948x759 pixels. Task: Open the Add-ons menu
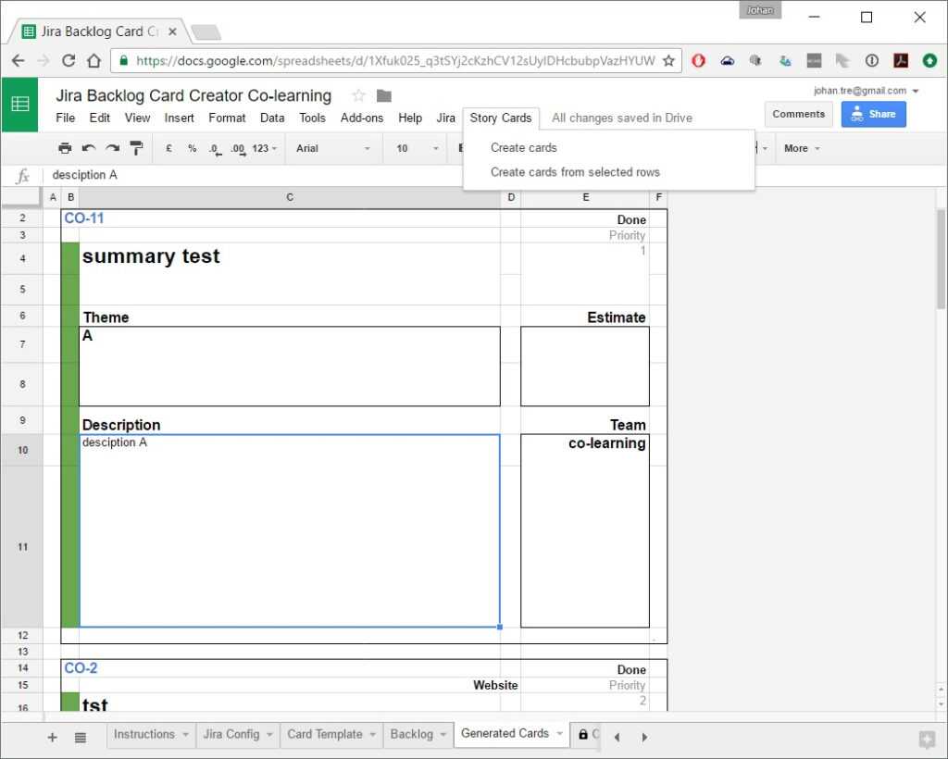[x=362, y=118]
